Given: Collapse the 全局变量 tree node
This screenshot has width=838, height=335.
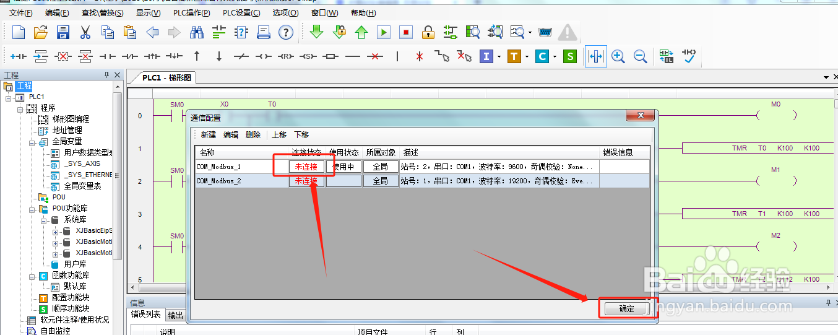Looking at the screenshot, I should pyautogui.click(x=31, y=142).
